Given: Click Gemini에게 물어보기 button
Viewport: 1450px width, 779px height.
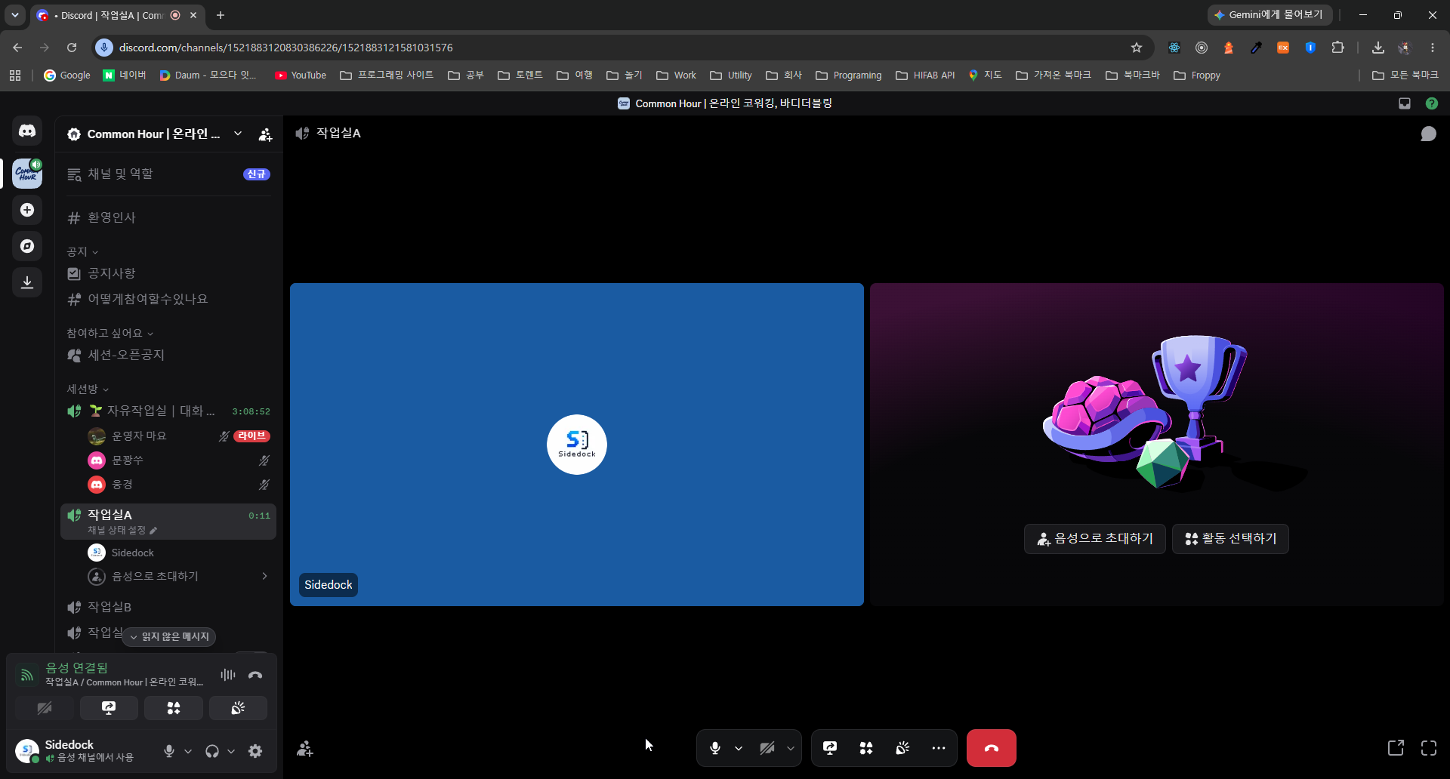Looking at the screenshot, I should pyautogui.click(x=1269, y=15).
